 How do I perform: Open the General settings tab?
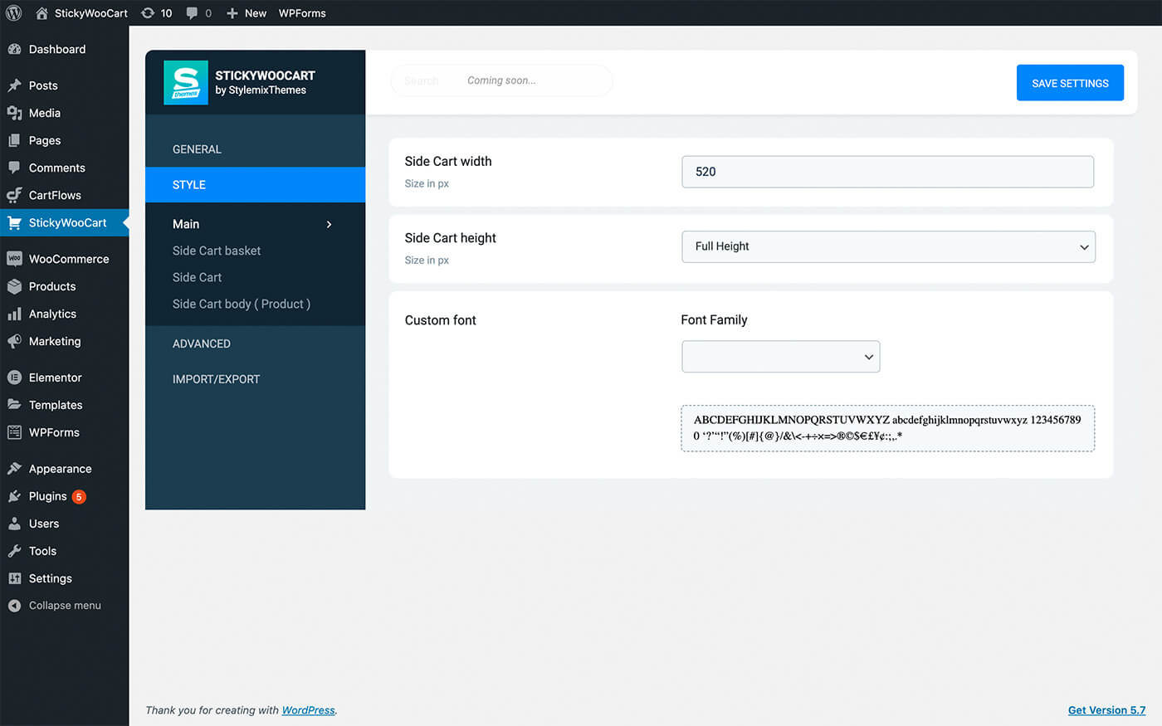(x=255, y=149)
